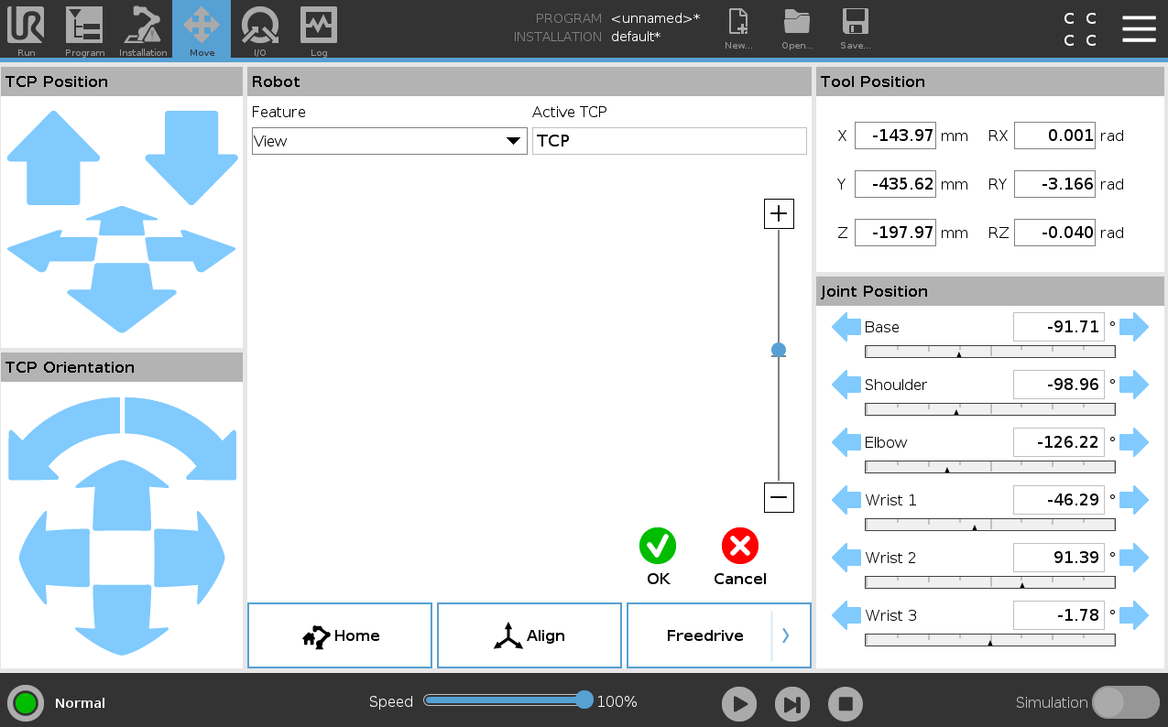Open the hamburger menu in the header
Viewport: 1168px width, 727px height.
coord(1139,29)
